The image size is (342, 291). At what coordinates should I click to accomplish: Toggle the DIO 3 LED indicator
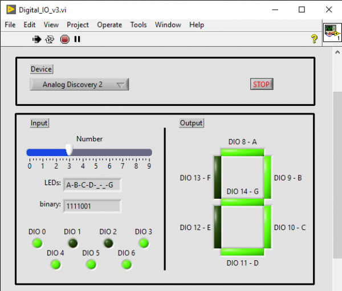pos(144,243)
